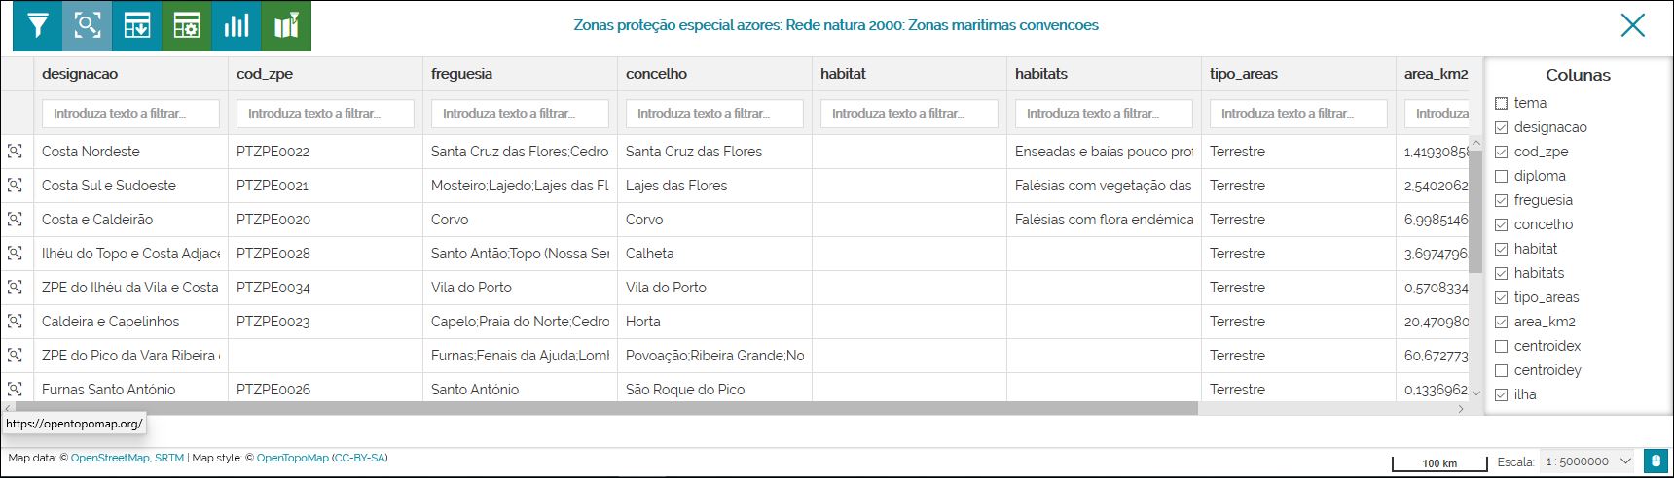Click the map filter icon
This screenshot has width=1674, height=478.
pos(286,25)
